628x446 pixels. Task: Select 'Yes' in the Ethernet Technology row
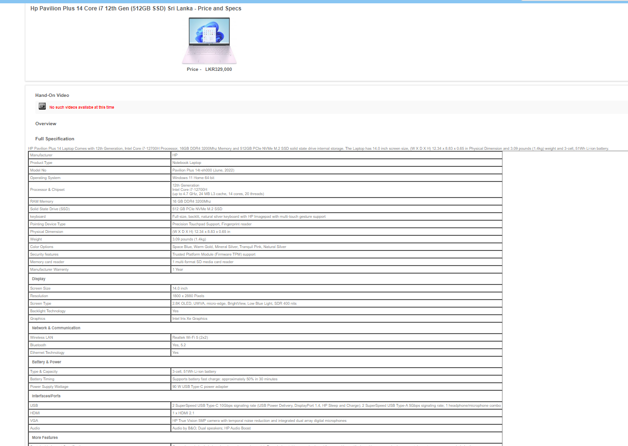176,352
